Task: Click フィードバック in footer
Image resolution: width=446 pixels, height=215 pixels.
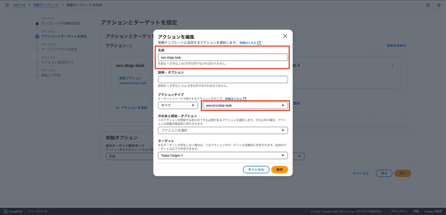Action: [38, 211]
